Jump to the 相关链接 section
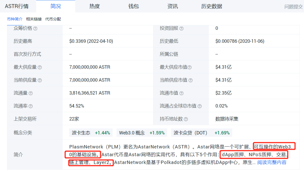 [34, 19]
